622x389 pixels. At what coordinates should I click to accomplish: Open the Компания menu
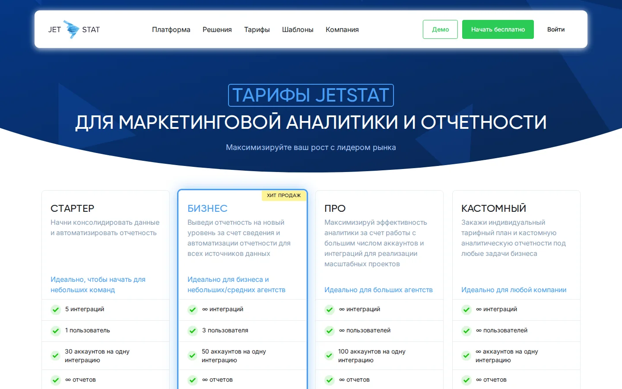pos(342,29)
